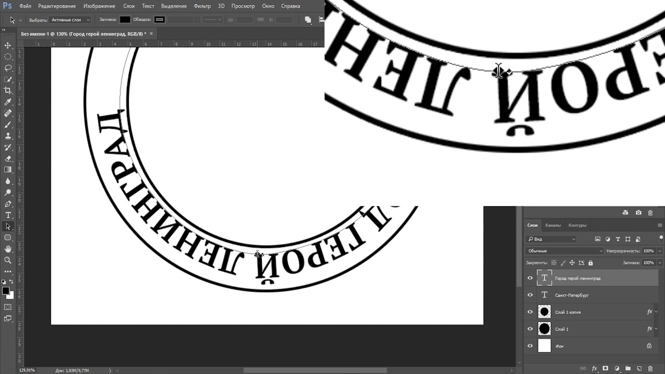The width and height of the screenshot is (665, 374).
Task: Open the Обычные blend mode dropdown
Action: coord(564,251)
